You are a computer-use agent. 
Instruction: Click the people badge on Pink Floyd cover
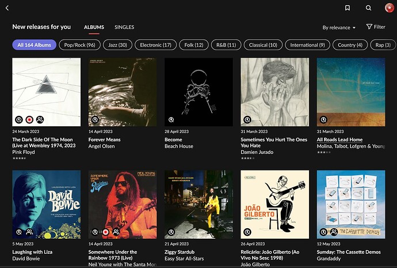coord(40,120)
